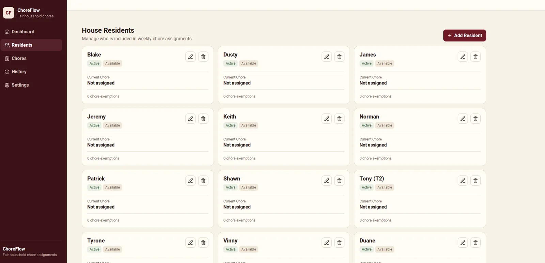This screenshot has height=263, width=545.
Task: Edit Vinny's resident card
Action: pos(327,243)
